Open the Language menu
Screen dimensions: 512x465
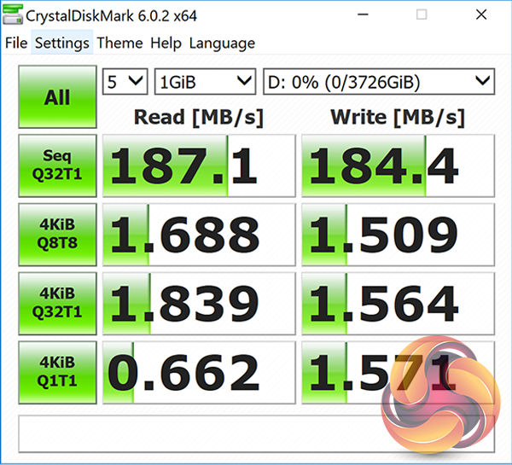[222, 43]
